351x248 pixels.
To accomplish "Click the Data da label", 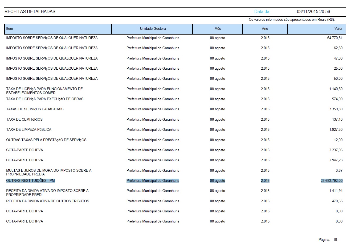I will 262,12.
